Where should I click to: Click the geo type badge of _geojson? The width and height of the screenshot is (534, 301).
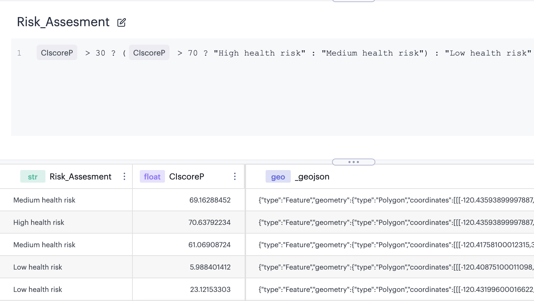tap(278, 177)
